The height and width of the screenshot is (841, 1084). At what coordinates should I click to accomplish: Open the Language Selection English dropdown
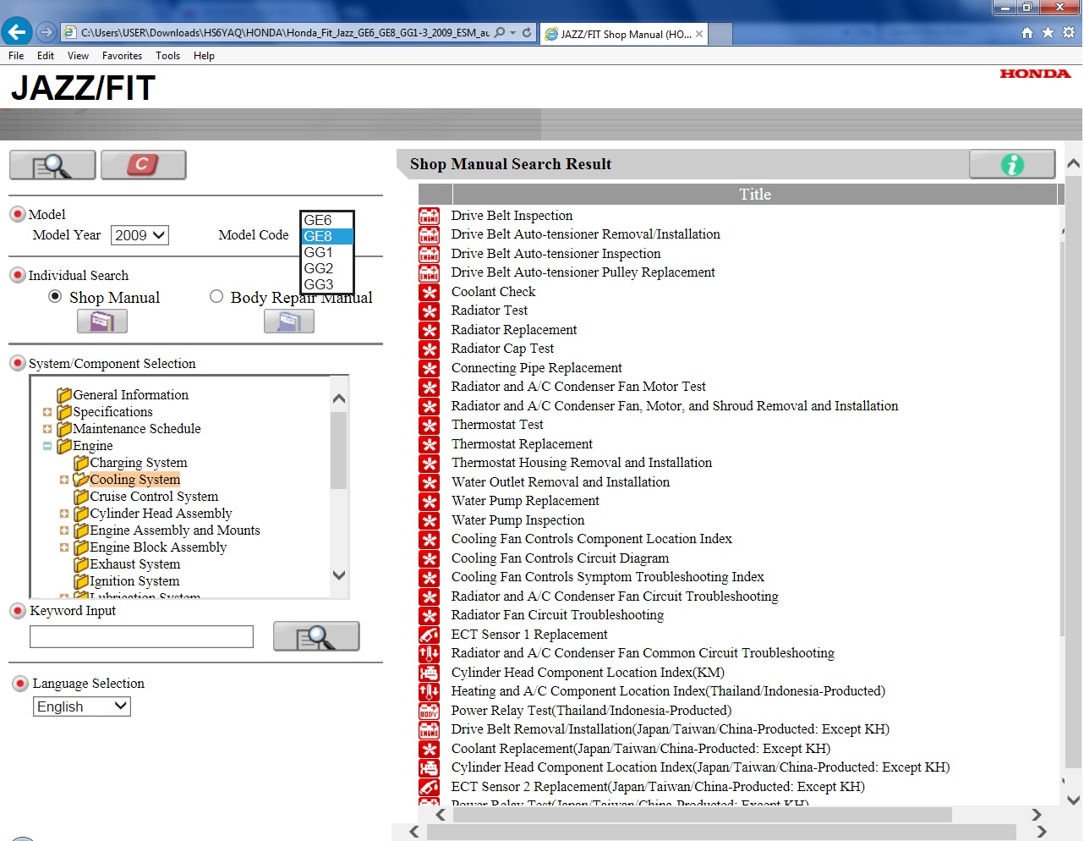82,706
